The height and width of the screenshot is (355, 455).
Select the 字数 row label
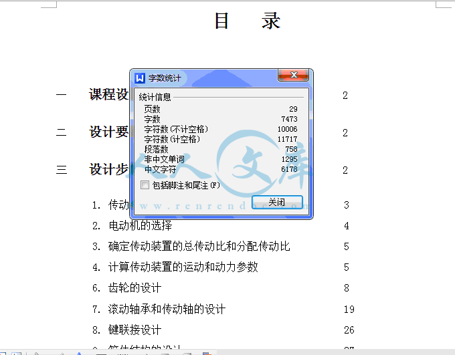[x=152, y=119]
